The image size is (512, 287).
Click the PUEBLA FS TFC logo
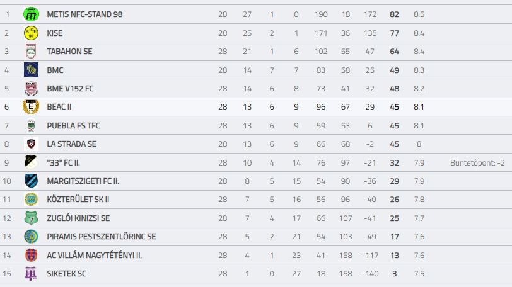[x=31, y=125]
